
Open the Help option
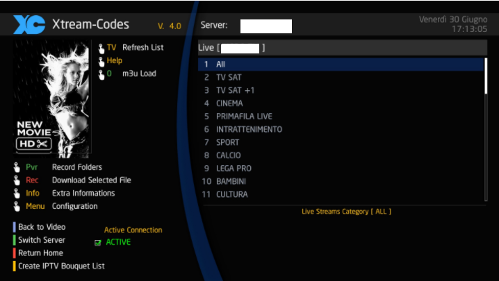tap(115, 60)
